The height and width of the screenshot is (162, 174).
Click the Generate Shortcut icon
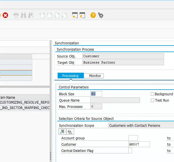(82, 15)
